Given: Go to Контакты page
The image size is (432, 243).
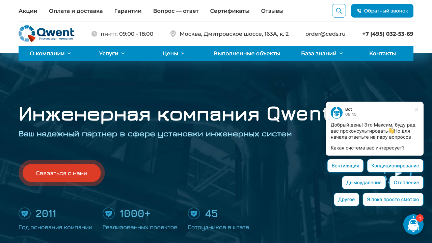Looking at the screenshot, I should (382, 53).
